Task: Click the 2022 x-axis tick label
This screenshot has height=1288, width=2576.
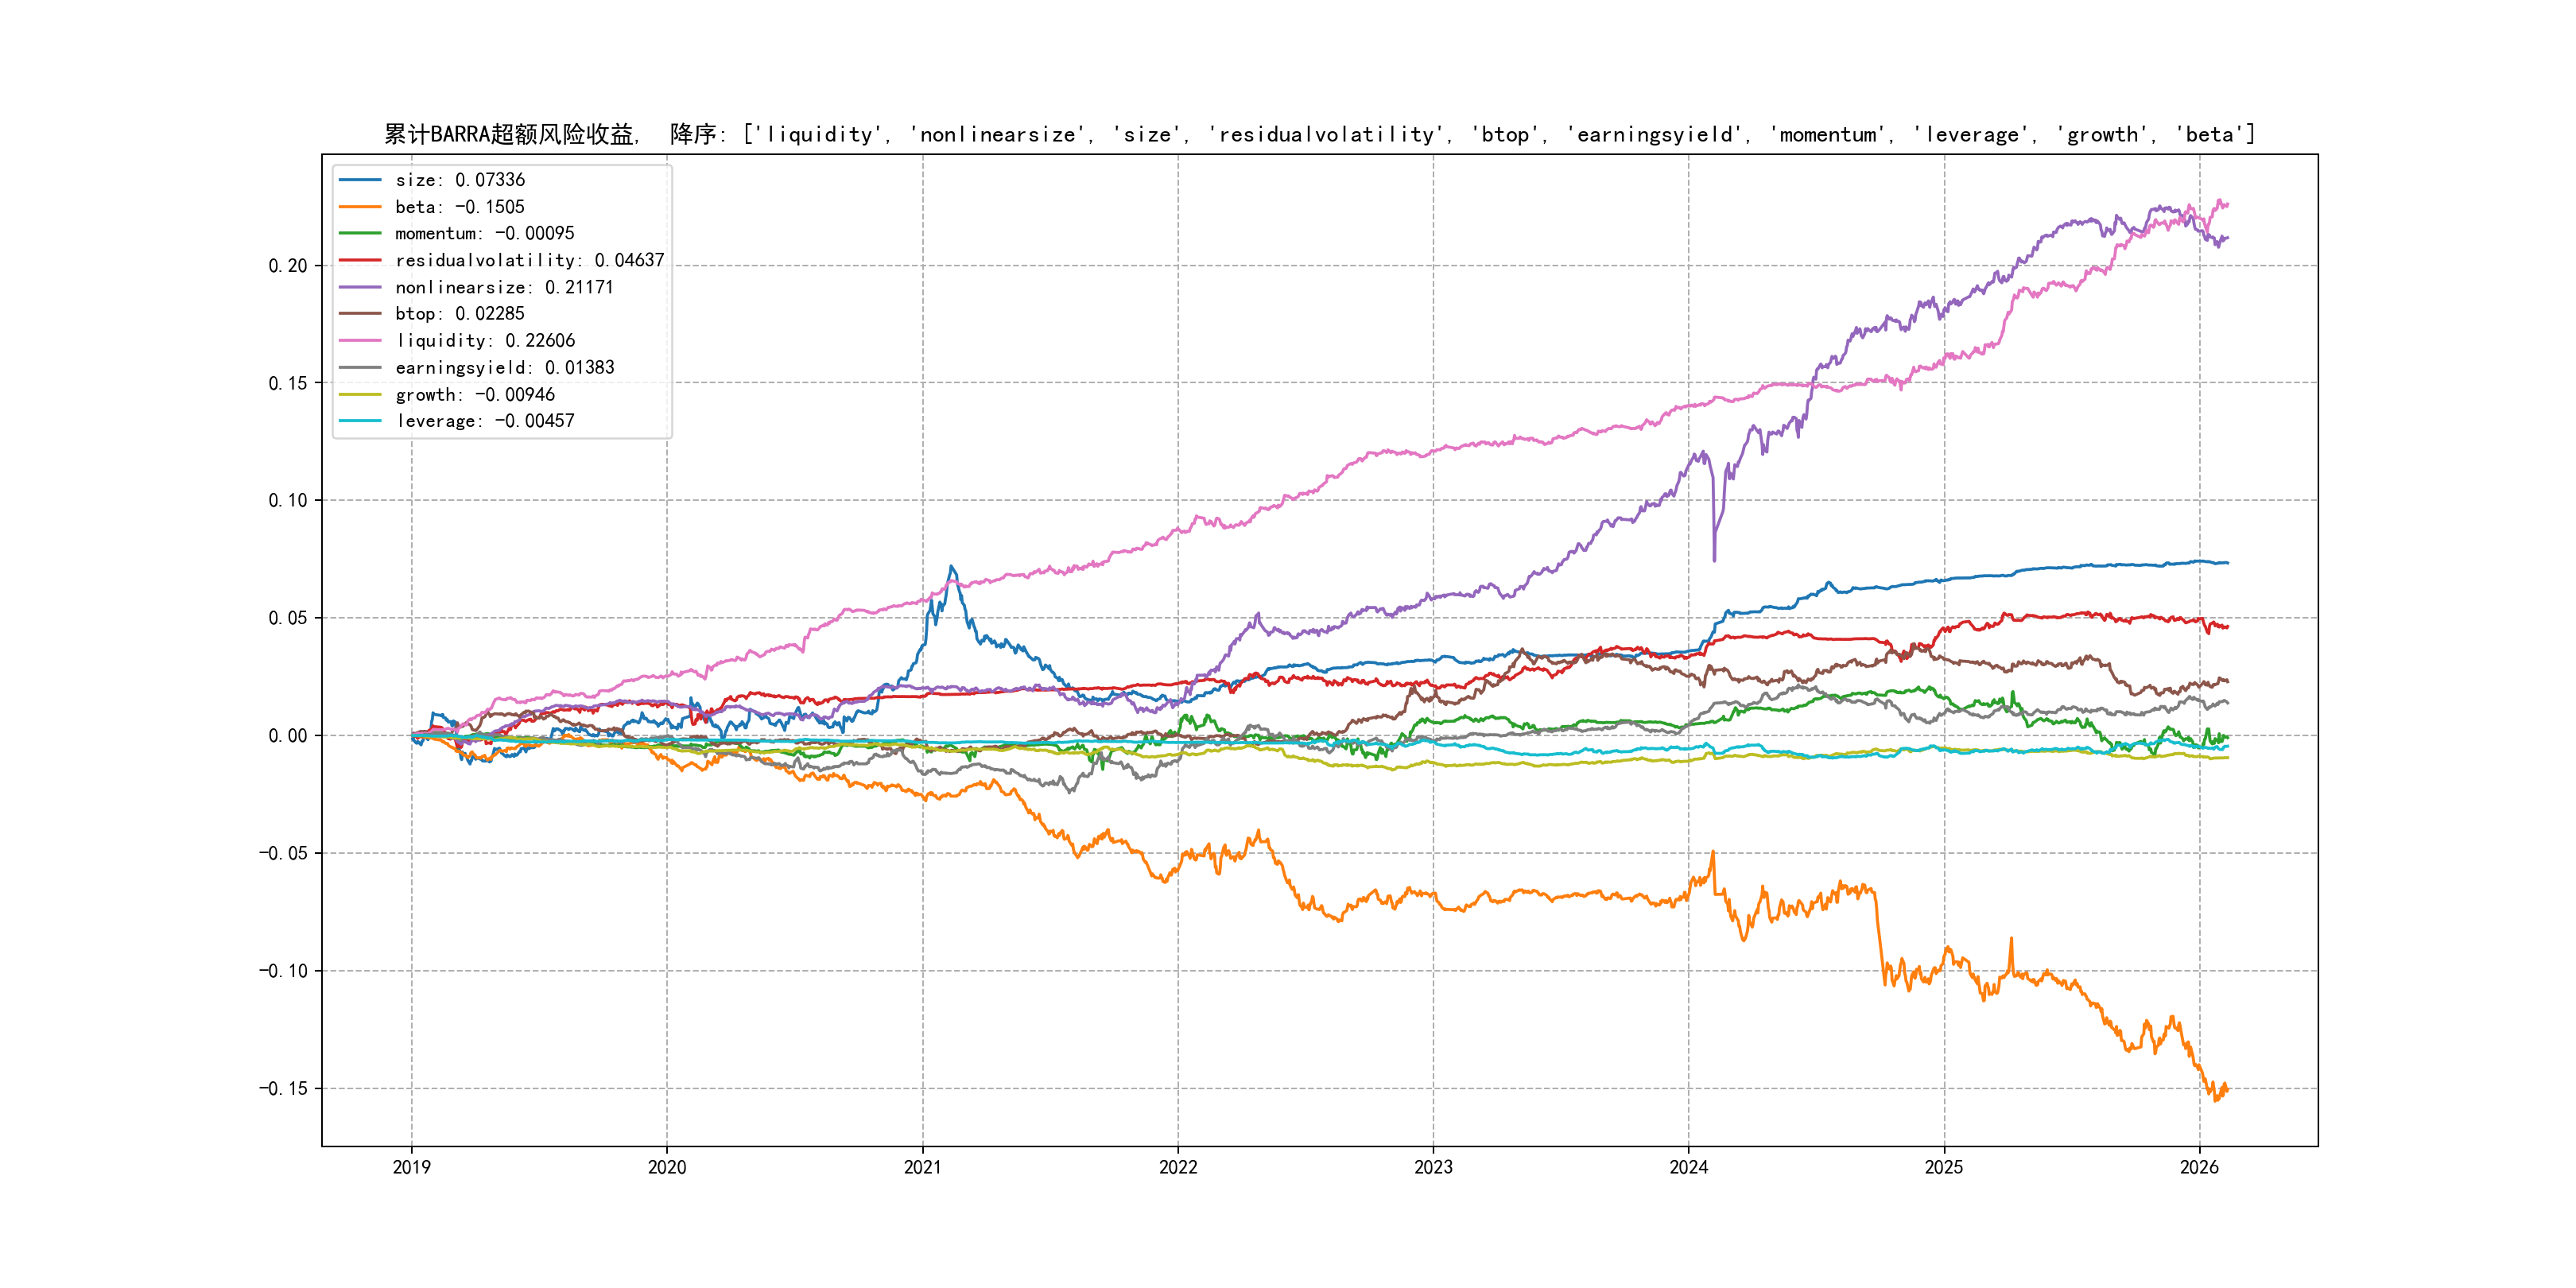Action: coord(1178,1167)
